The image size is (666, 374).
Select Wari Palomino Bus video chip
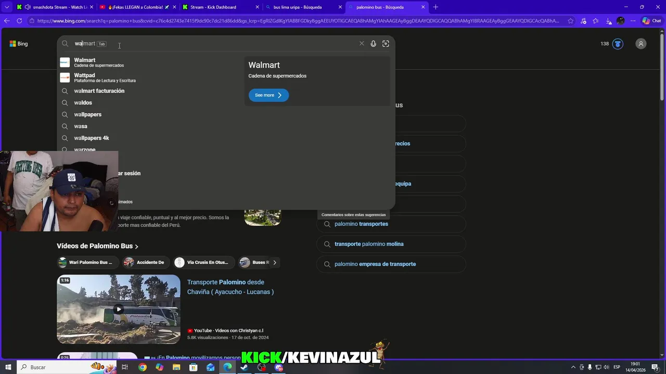pos(87,262)
